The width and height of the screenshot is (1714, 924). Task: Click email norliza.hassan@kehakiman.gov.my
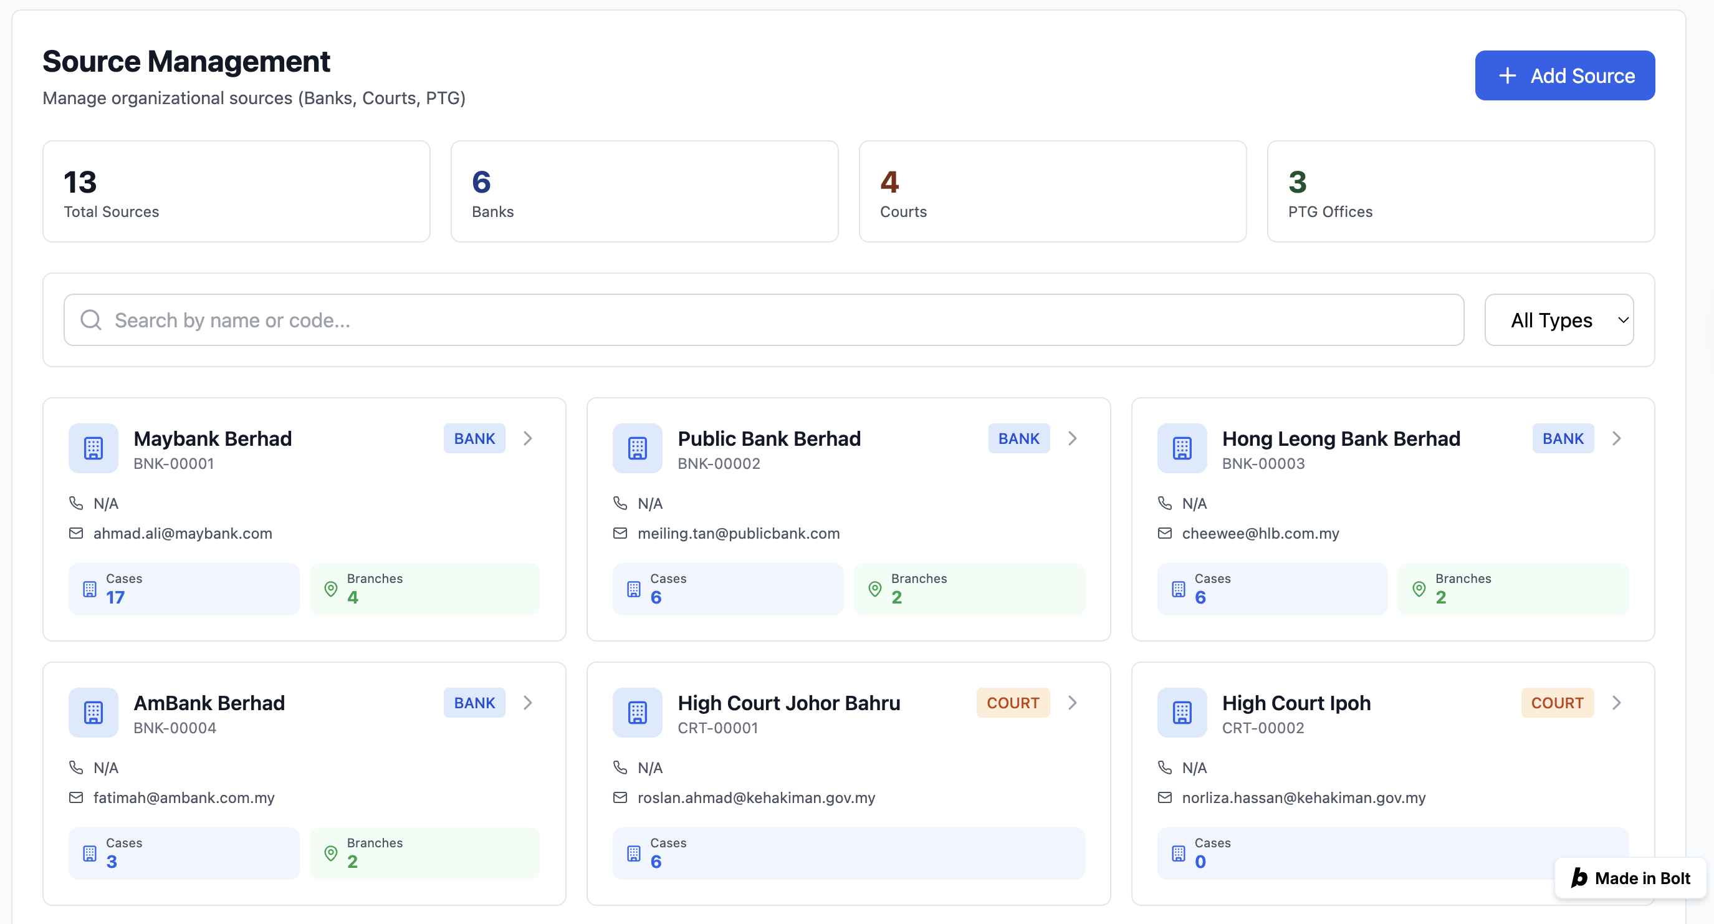coord(1303,797)
